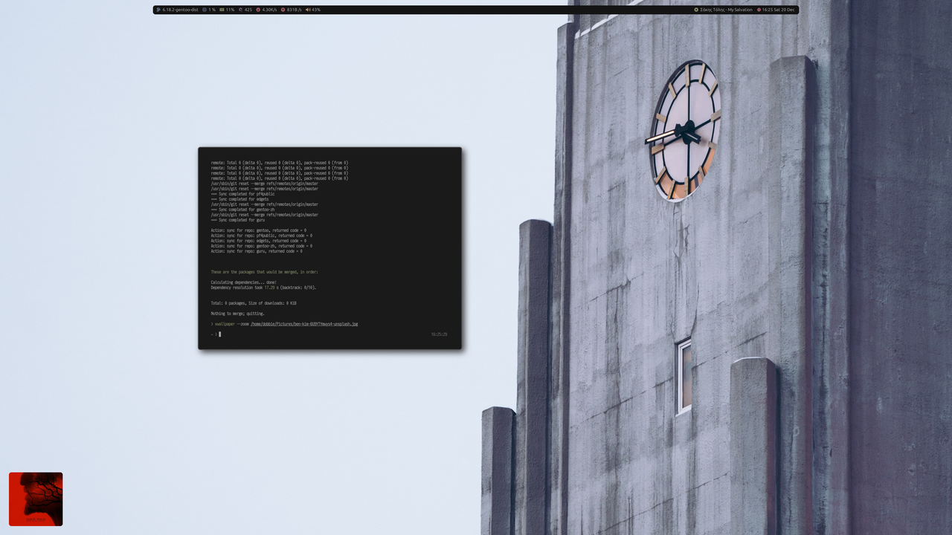Open the calendar from the date and time display
The image size is (952, 535).
tap(778, 10)
